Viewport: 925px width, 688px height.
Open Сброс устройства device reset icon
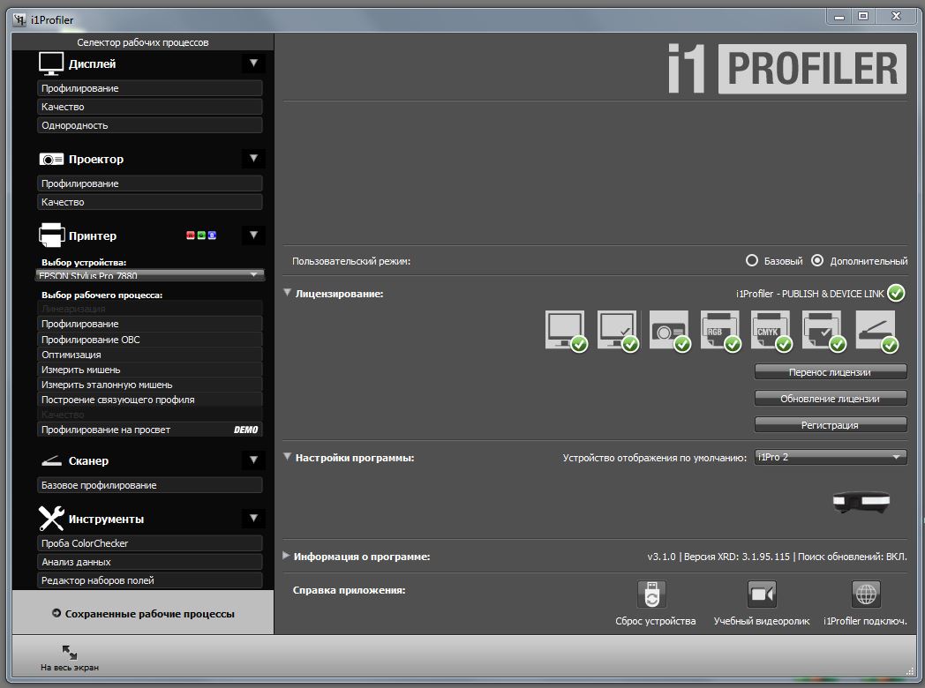652,595
